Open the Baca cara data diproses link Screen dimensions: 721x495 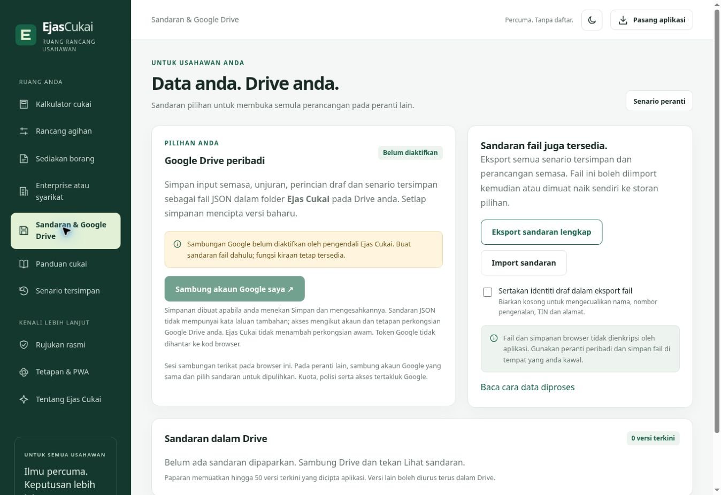pos(527,387)
